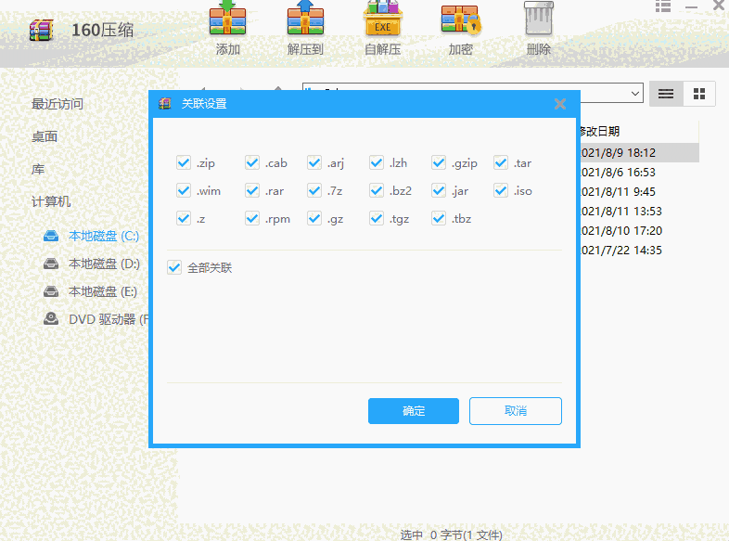729x541 pixels.
Task: Uncheck the .zip association checkbox
Action: [183, 163]
